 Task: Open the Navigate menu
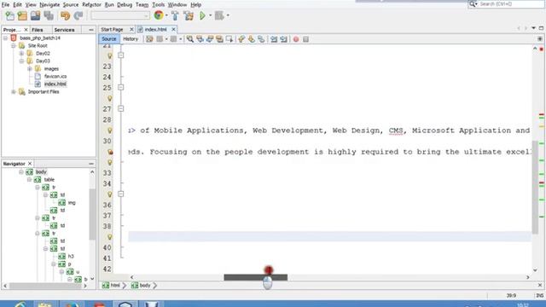[49, 5]
